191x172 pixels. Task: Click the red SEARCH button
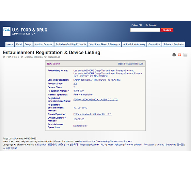(167, 30)
